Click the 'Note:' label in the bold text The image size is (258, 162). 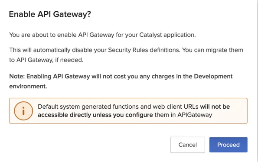click(x=17, y=76)
